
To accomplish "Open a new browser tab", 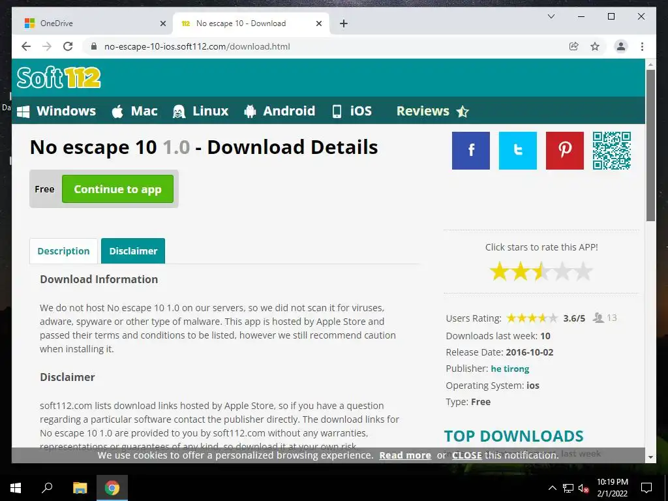I will [344, 23].
